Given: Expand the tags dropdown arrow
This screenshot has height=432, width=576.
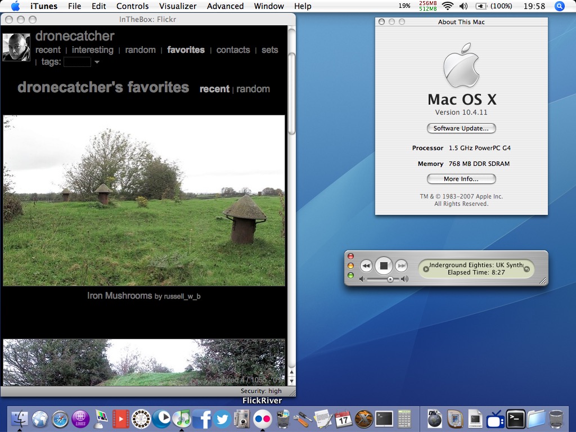Looking at the screenshot, I should pos(97,62).
